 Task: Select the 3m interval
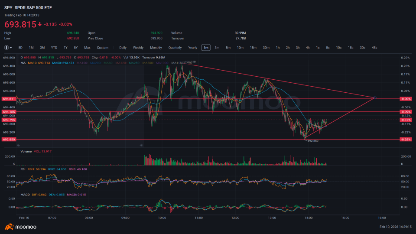[x=217, y=48]
